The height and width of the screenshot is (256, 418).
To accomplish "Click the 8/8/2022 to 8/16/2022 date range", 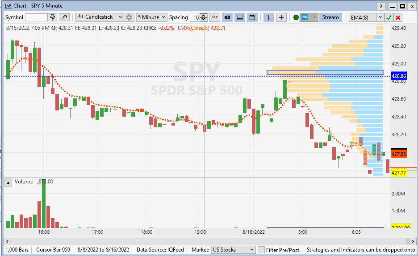I will pos(103,250).
